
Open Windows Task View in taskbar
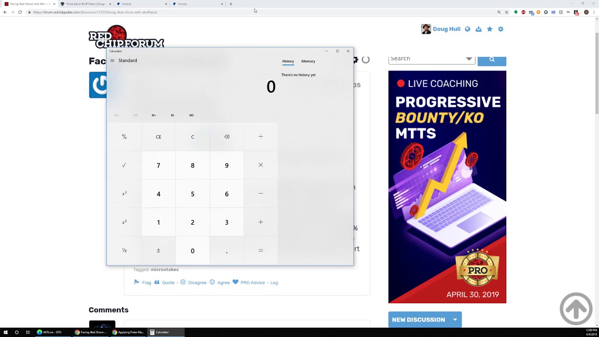(x=28, y=332)
